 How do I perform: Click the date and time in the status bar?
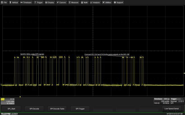(x=174, y=114)
